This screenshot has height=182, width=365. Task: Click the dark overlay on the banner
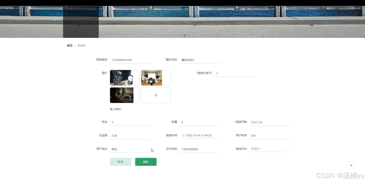[81, 22]
